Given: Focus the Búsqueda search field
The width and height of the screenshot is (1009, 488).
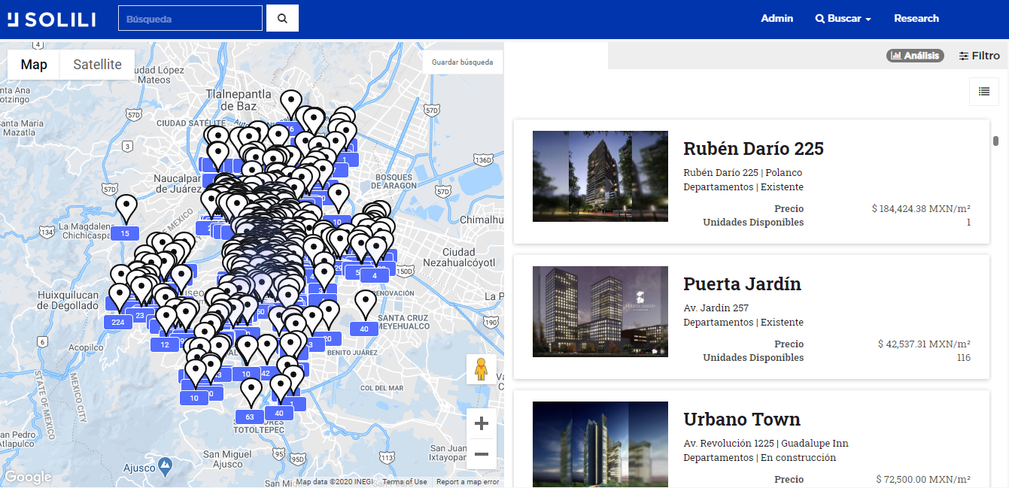Looking at the screenshot, I should (190, 18).
